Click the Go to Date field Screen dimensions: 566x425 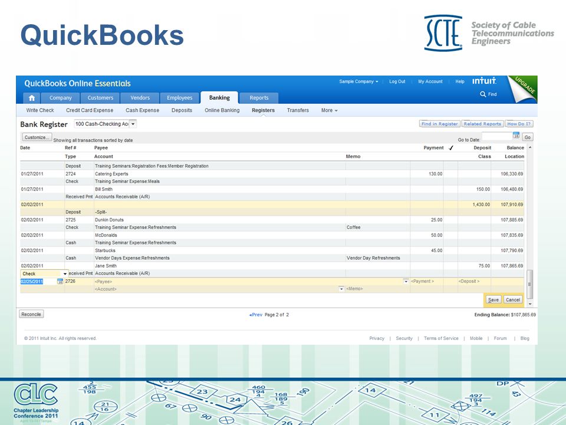[x=497, y=136]
